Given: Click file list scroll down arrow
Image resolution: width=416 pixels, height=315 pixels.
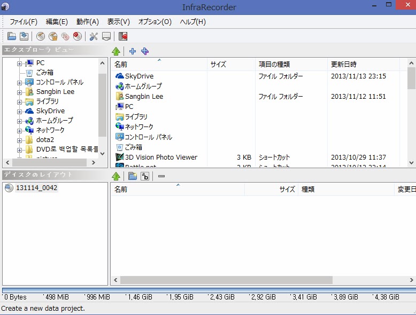Looking at the screenshot, I should point(411,163).
